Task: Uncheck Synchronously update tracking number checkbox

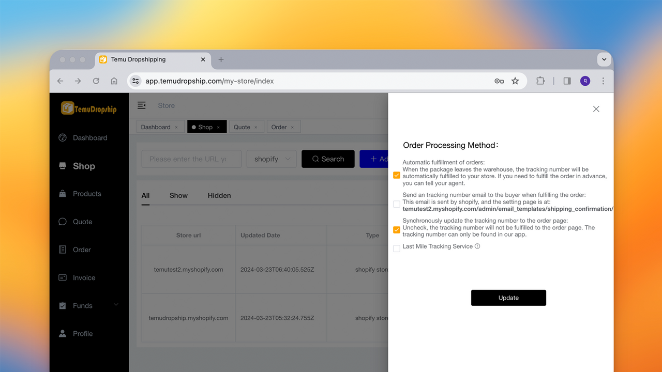Action: click(x=397, y=230)
